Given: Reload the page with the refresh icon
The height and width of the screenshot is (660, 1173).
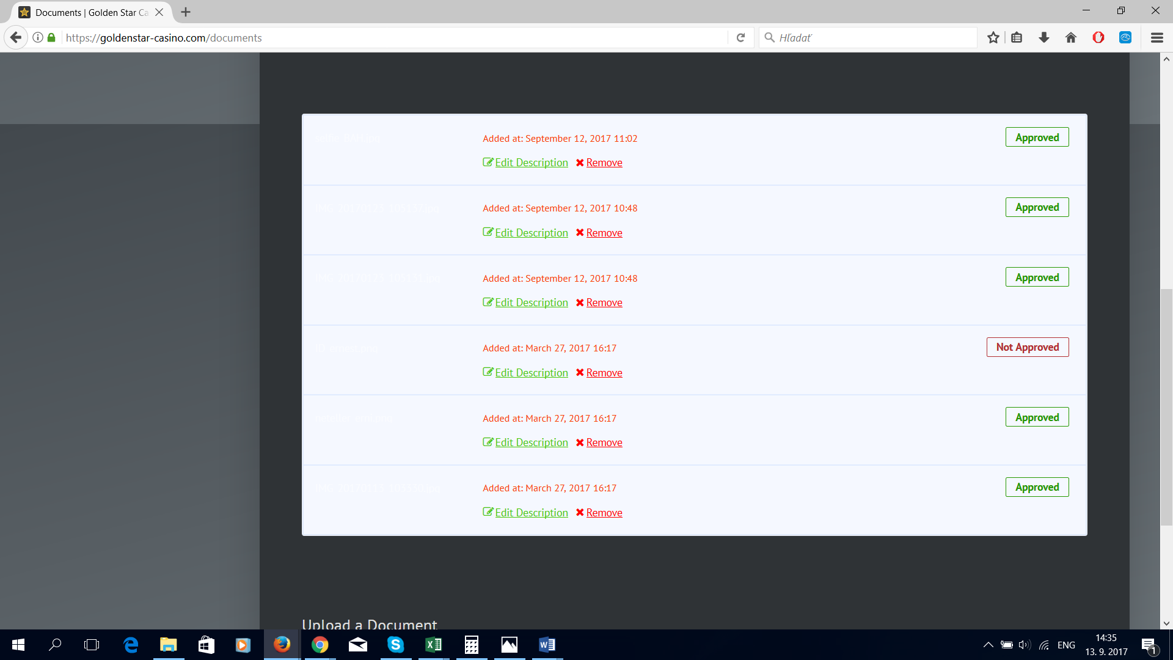Looking at the screenshot, I should [x=740, y=37].
